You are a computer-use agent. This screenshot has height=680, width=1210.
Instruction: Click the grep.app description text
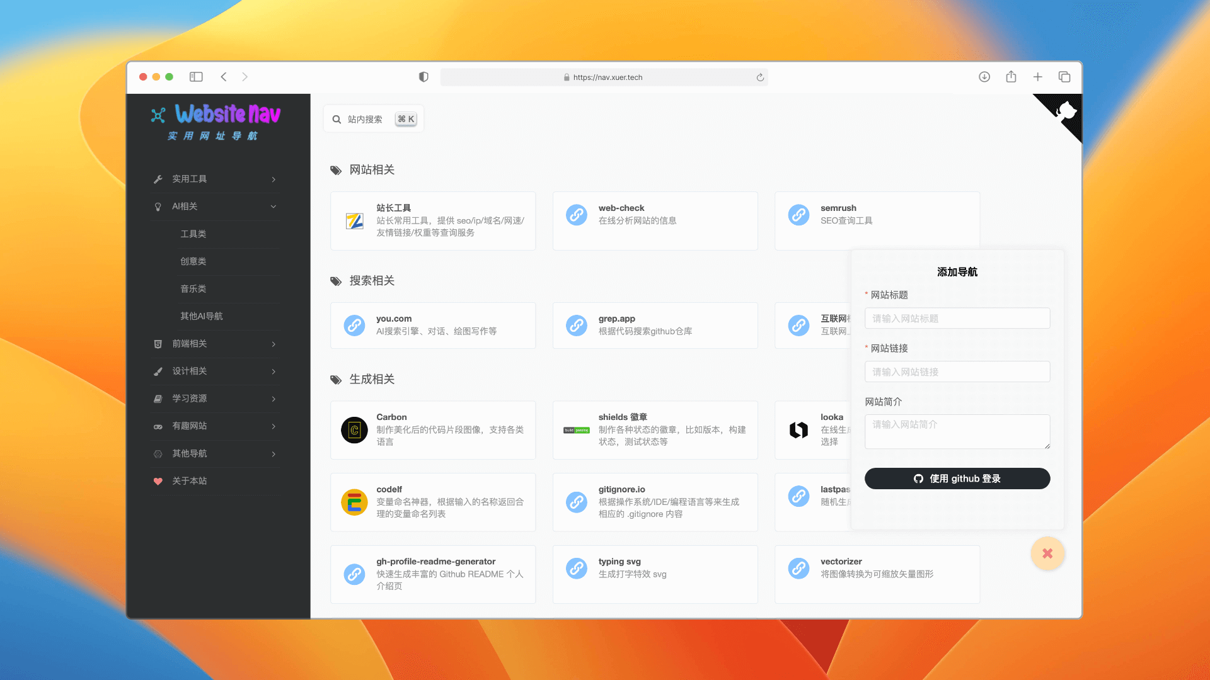pyautogui.click(x=645, y=331)
